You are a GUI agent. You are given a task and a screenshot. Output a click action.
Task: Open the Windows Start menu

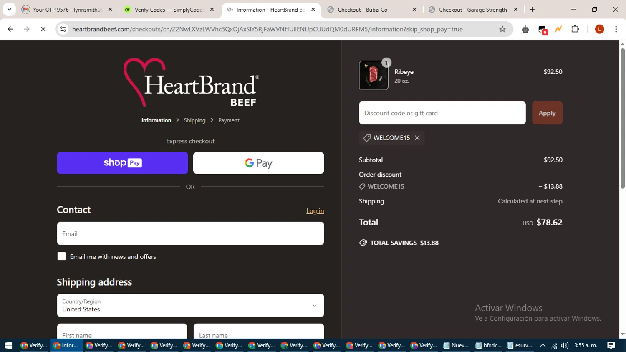pos(8,345)
